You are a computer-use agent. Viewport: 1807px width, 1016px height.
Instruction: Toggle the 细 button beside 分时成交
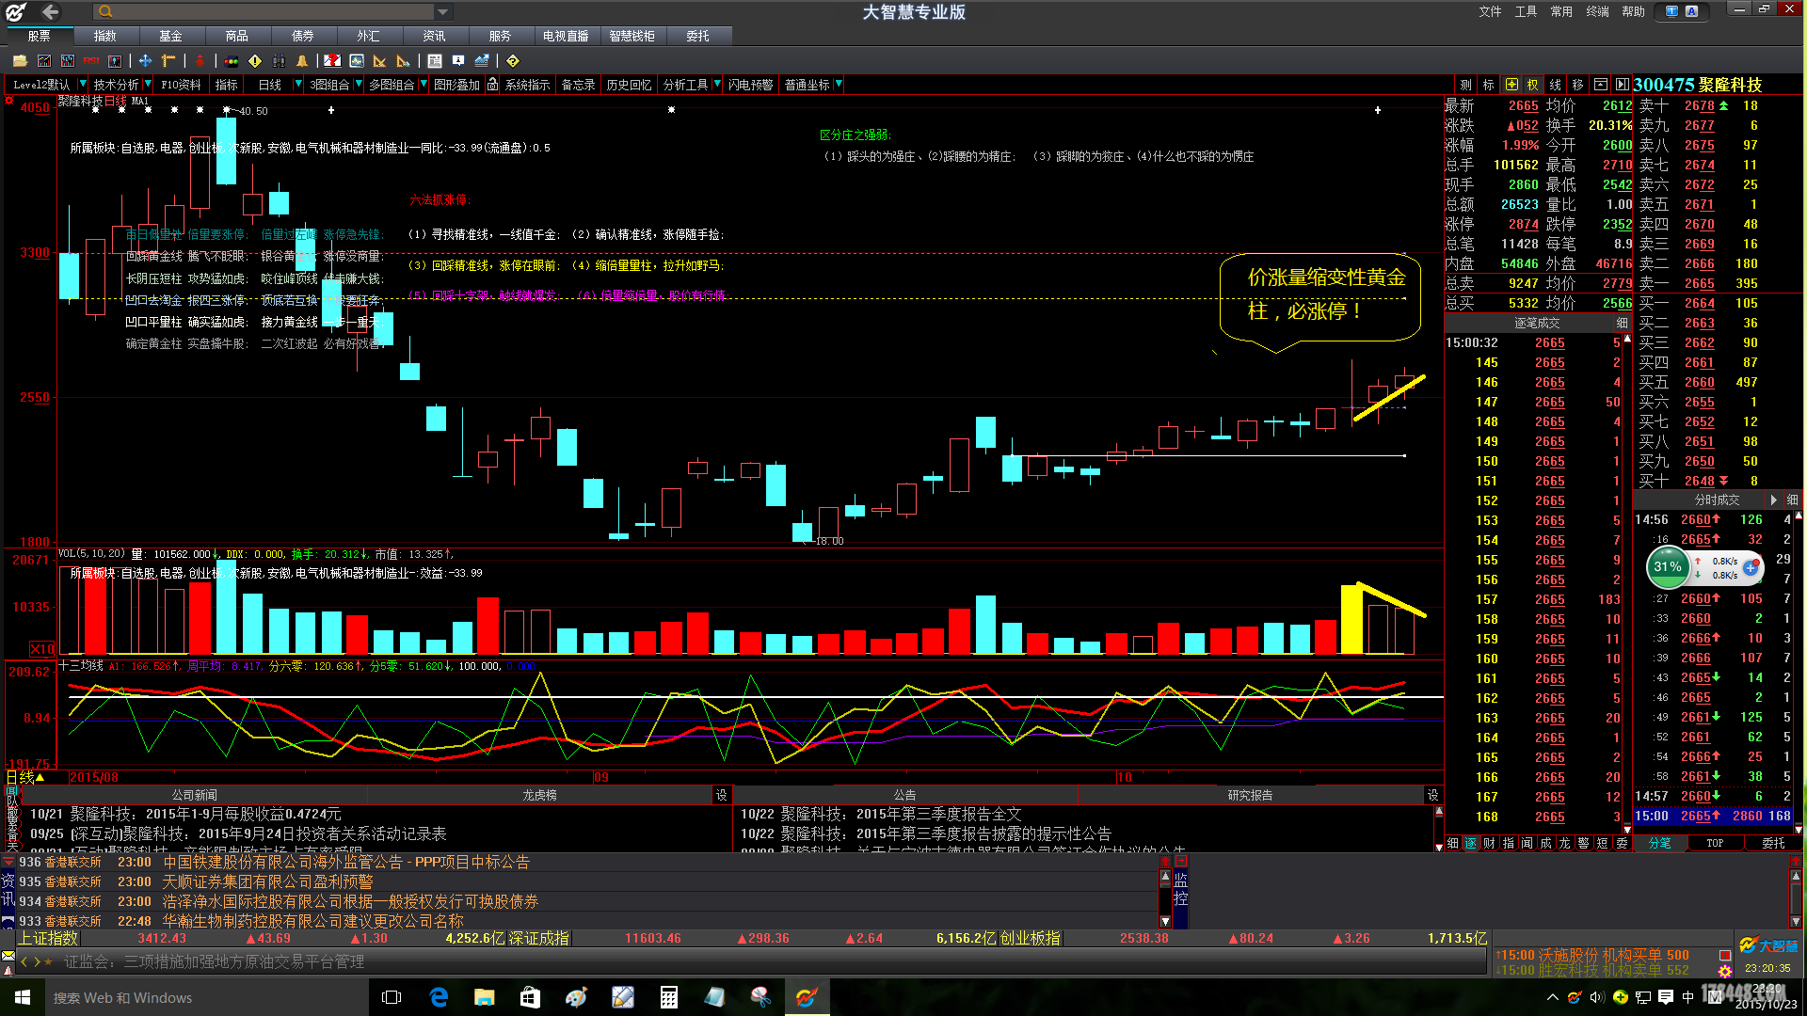click(x=1793, y=500)
